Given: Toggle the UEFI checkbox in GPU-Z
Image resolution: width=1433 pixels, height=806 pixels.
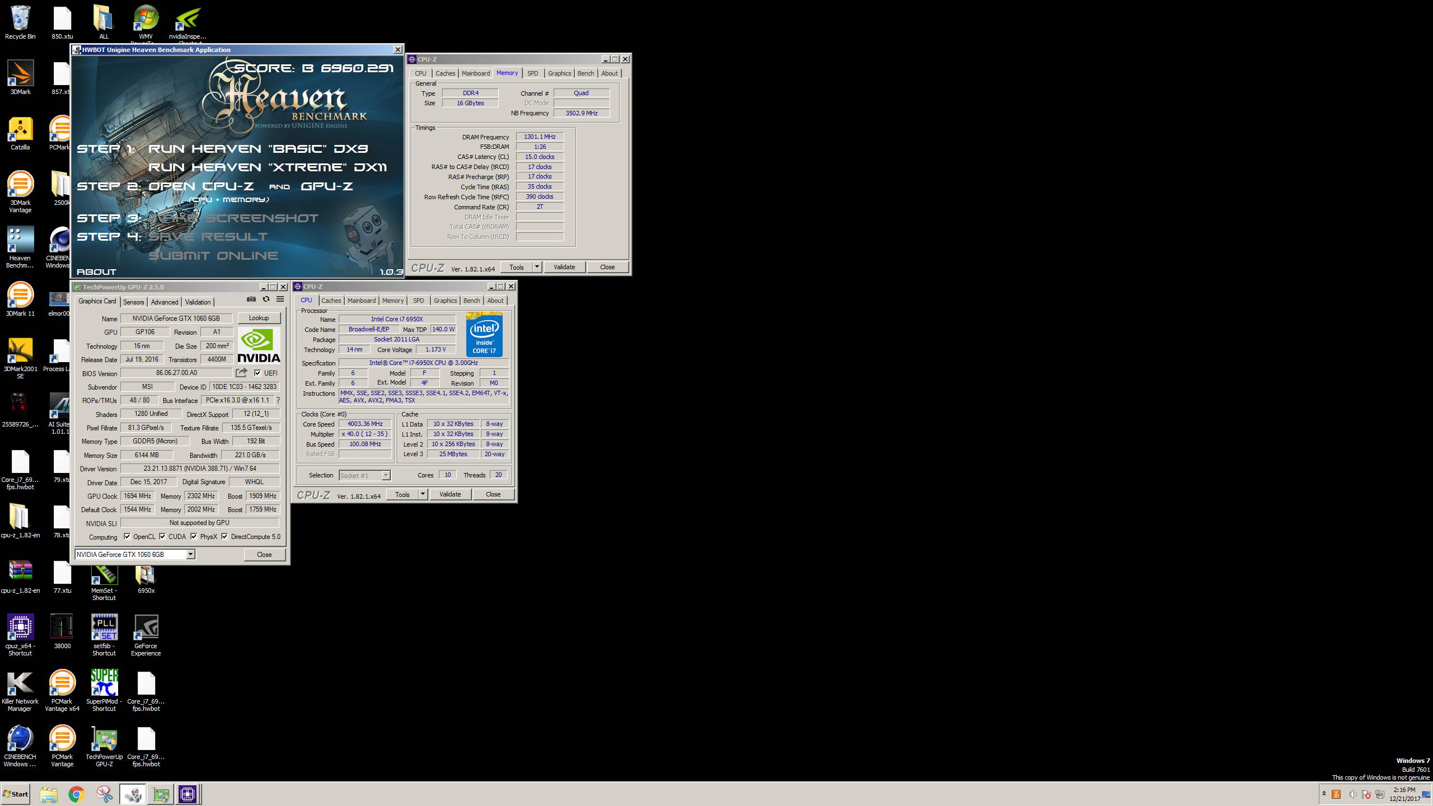Looking at the screenshot, I should (257, 373).
